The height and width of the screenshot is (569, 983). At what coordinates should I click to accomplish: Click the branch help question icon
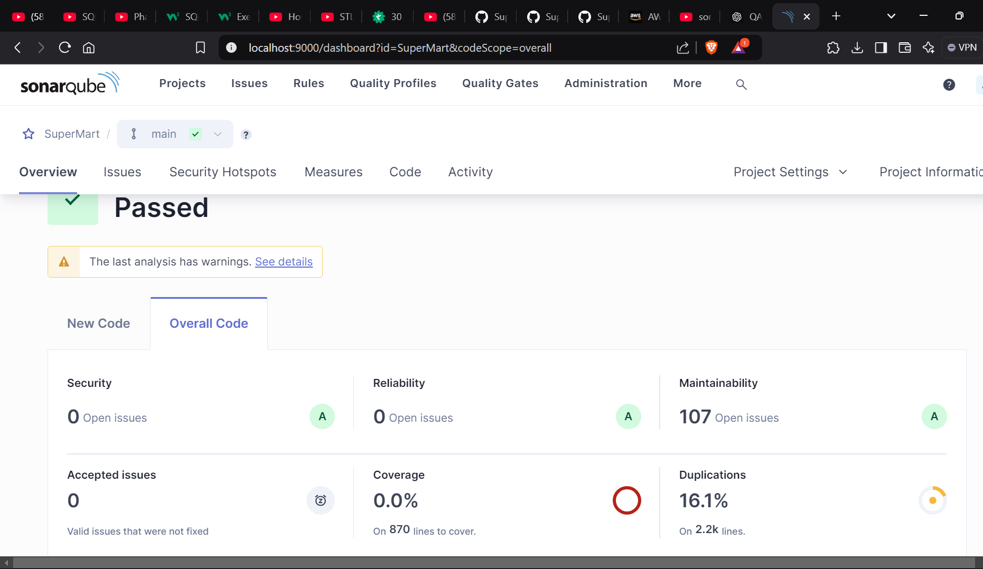click(246, 135)
